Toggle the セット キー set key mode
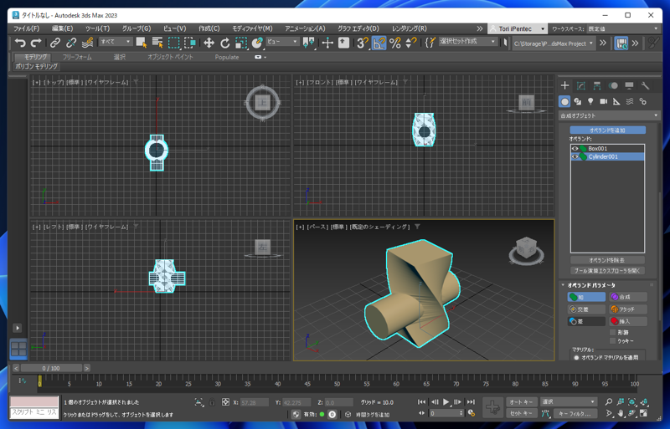Viewport: 670px width, 429px height. tap(521, 413)
